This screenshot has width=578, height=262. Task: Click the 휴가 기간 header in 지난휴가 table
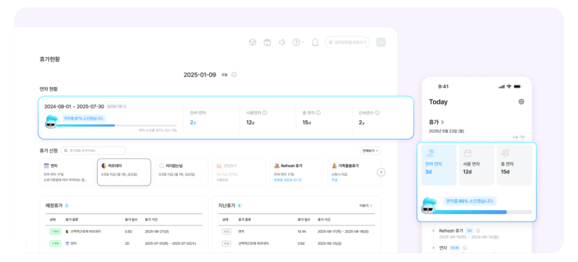click(324, 219)
